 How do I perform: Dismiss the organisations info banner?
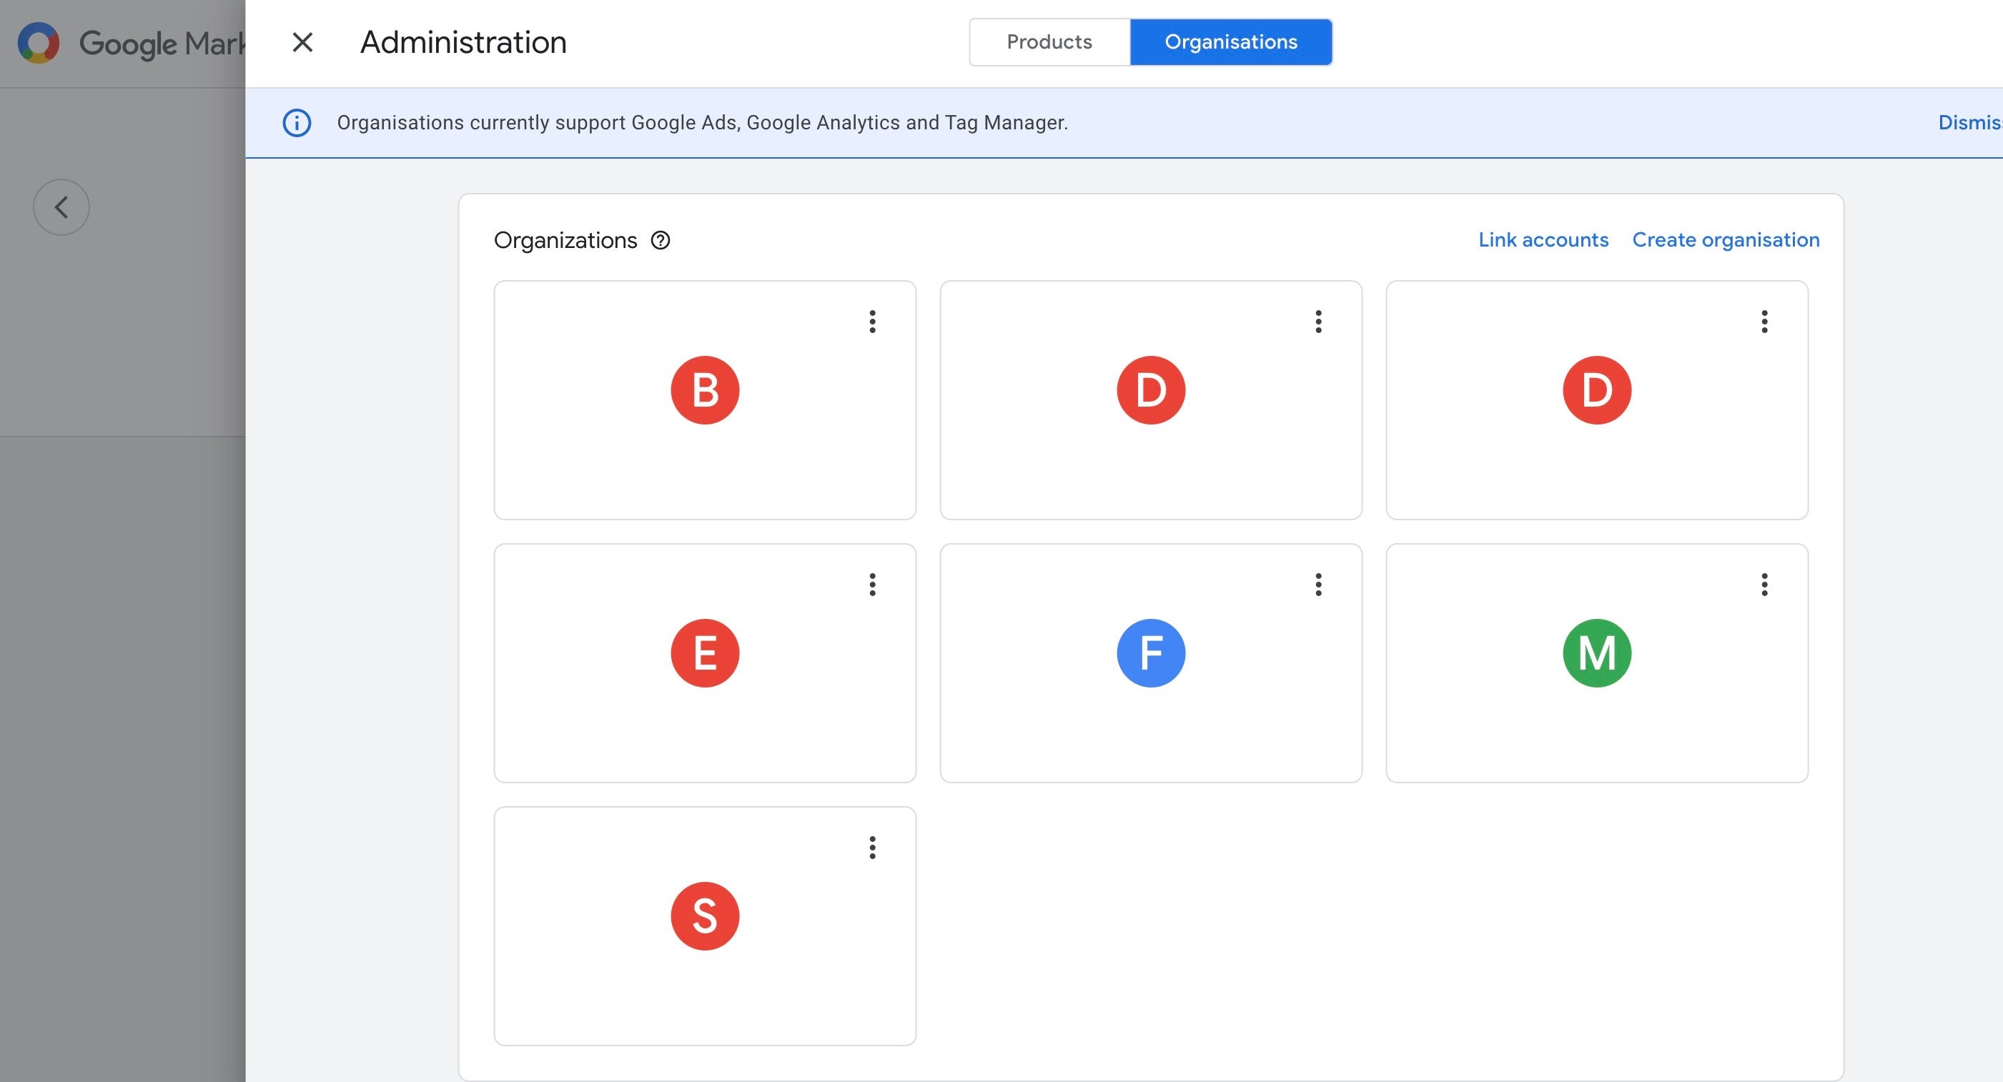1969,123
